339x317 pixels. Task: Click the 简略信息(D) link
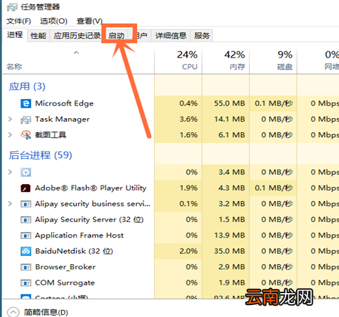pyautogui.click(x=46, y=312)
